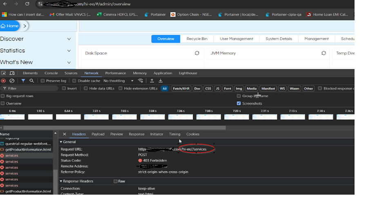The image size is (384, 197).
Task: Open the No throttling dropdown
Action: coord(118,81)
